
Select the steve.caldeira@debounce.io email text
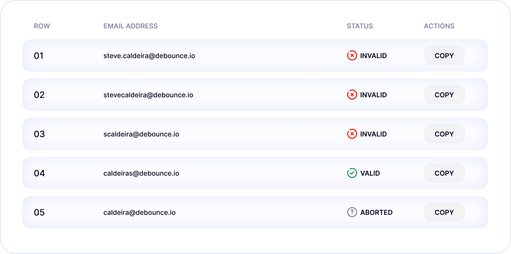click(x=149, y=56)
